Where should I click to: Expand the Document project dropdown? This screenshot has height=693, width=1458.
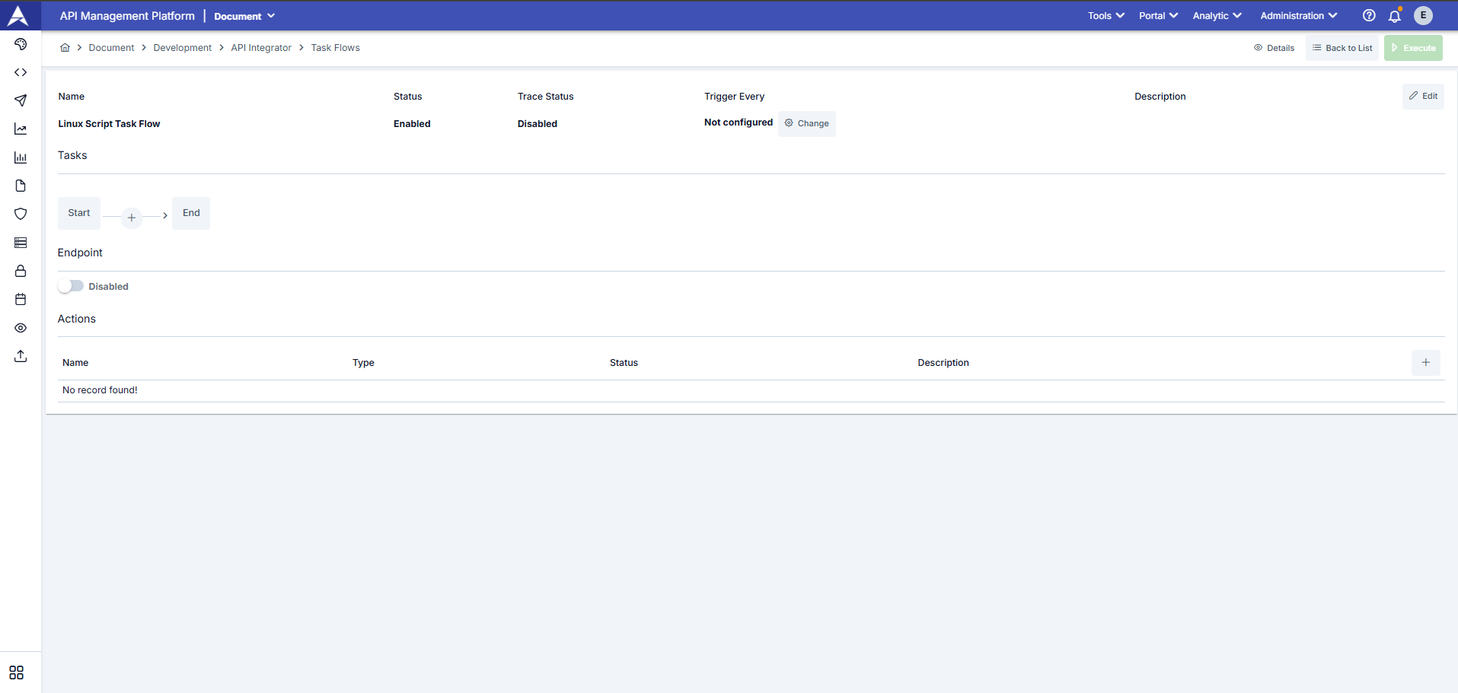click(x=244, y=16)
